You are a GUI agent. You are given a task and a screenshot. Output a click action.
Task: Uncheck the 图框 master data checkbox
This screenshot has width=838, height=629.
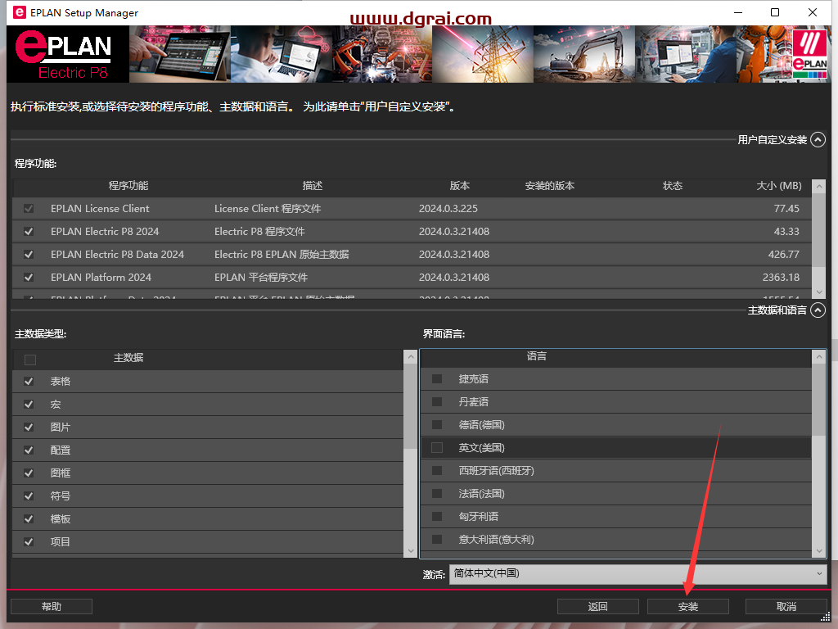(29, 473)
